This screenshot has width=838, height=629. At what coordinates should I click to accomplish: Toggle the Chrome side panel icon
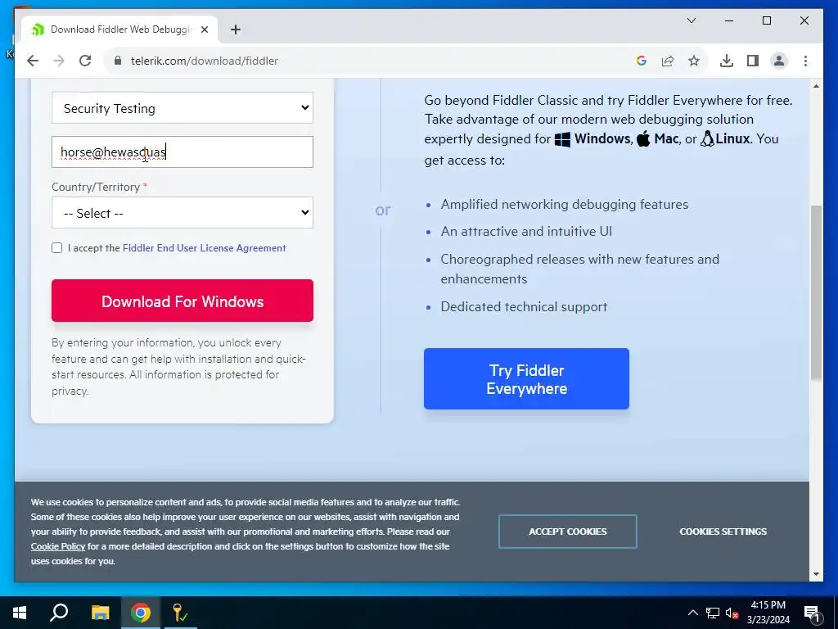click(753, 61)
